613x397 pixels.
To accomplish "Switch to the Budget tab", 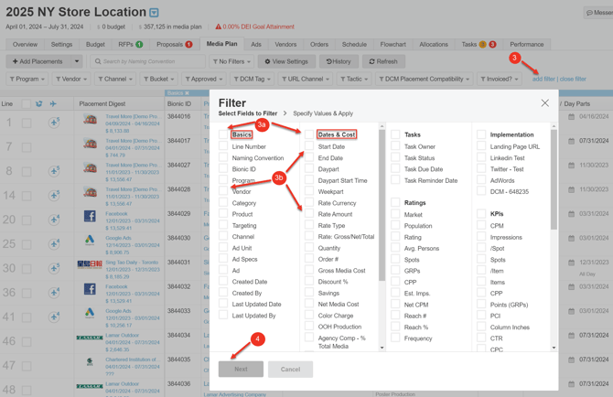I will click(95, 44).
